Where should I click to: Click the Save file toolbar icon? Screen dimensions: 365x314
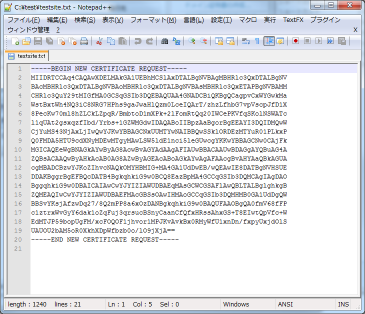pos(38,41)
